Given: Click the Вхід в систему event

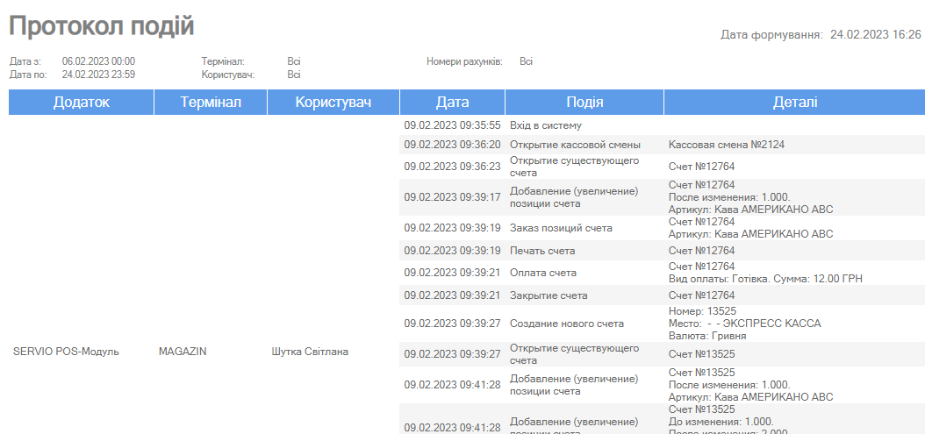Looking at the screenshot, I should click(x=545, y=125).
